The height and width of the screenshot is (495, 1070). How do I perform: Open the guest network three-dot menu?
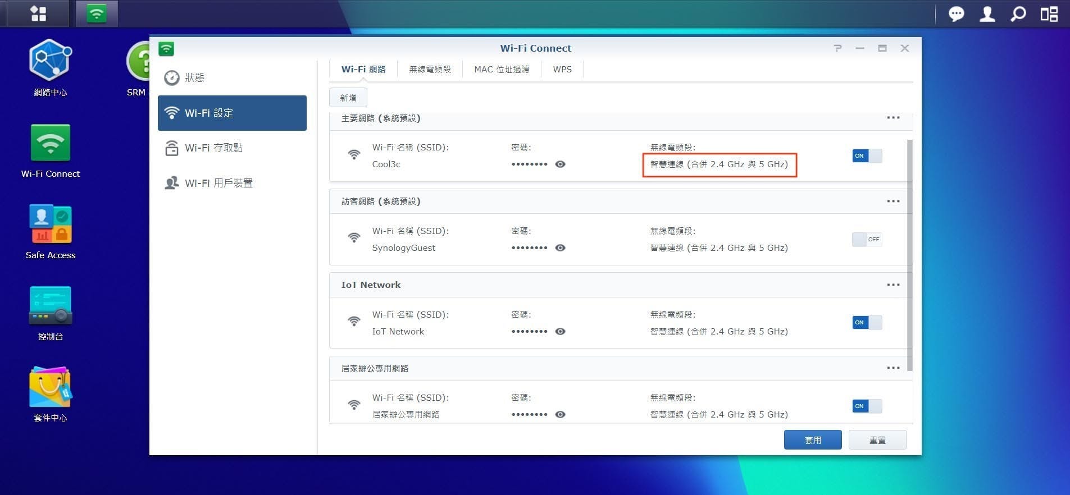893,201
